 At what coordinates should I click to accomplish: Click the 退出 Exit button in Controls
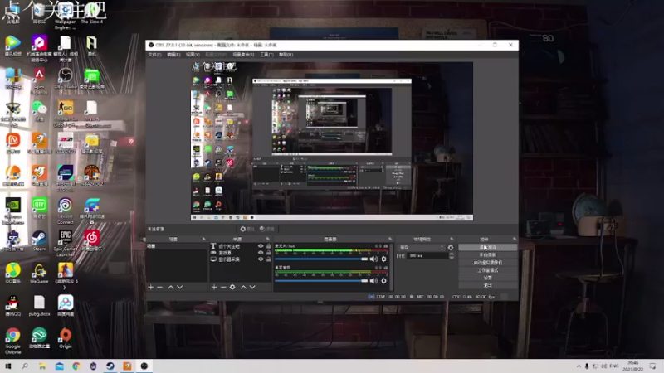coord(487,285)
